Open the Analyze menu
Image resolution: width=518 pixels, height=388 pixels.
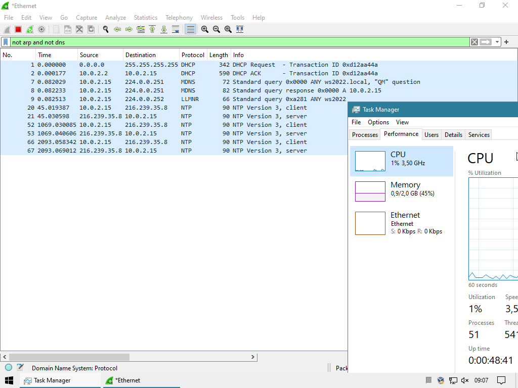(x=116, y=18)
